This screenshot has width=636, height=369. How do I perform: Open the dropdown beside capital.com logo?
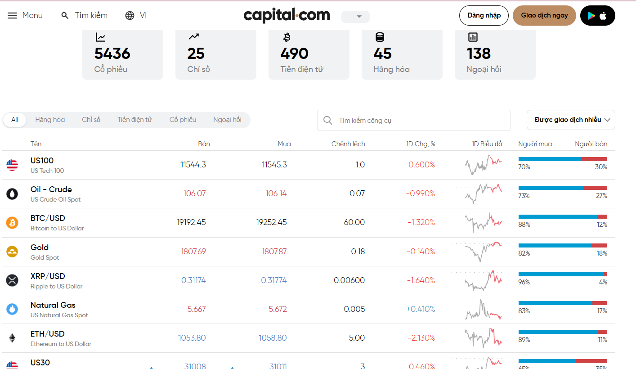pos(355,17)
